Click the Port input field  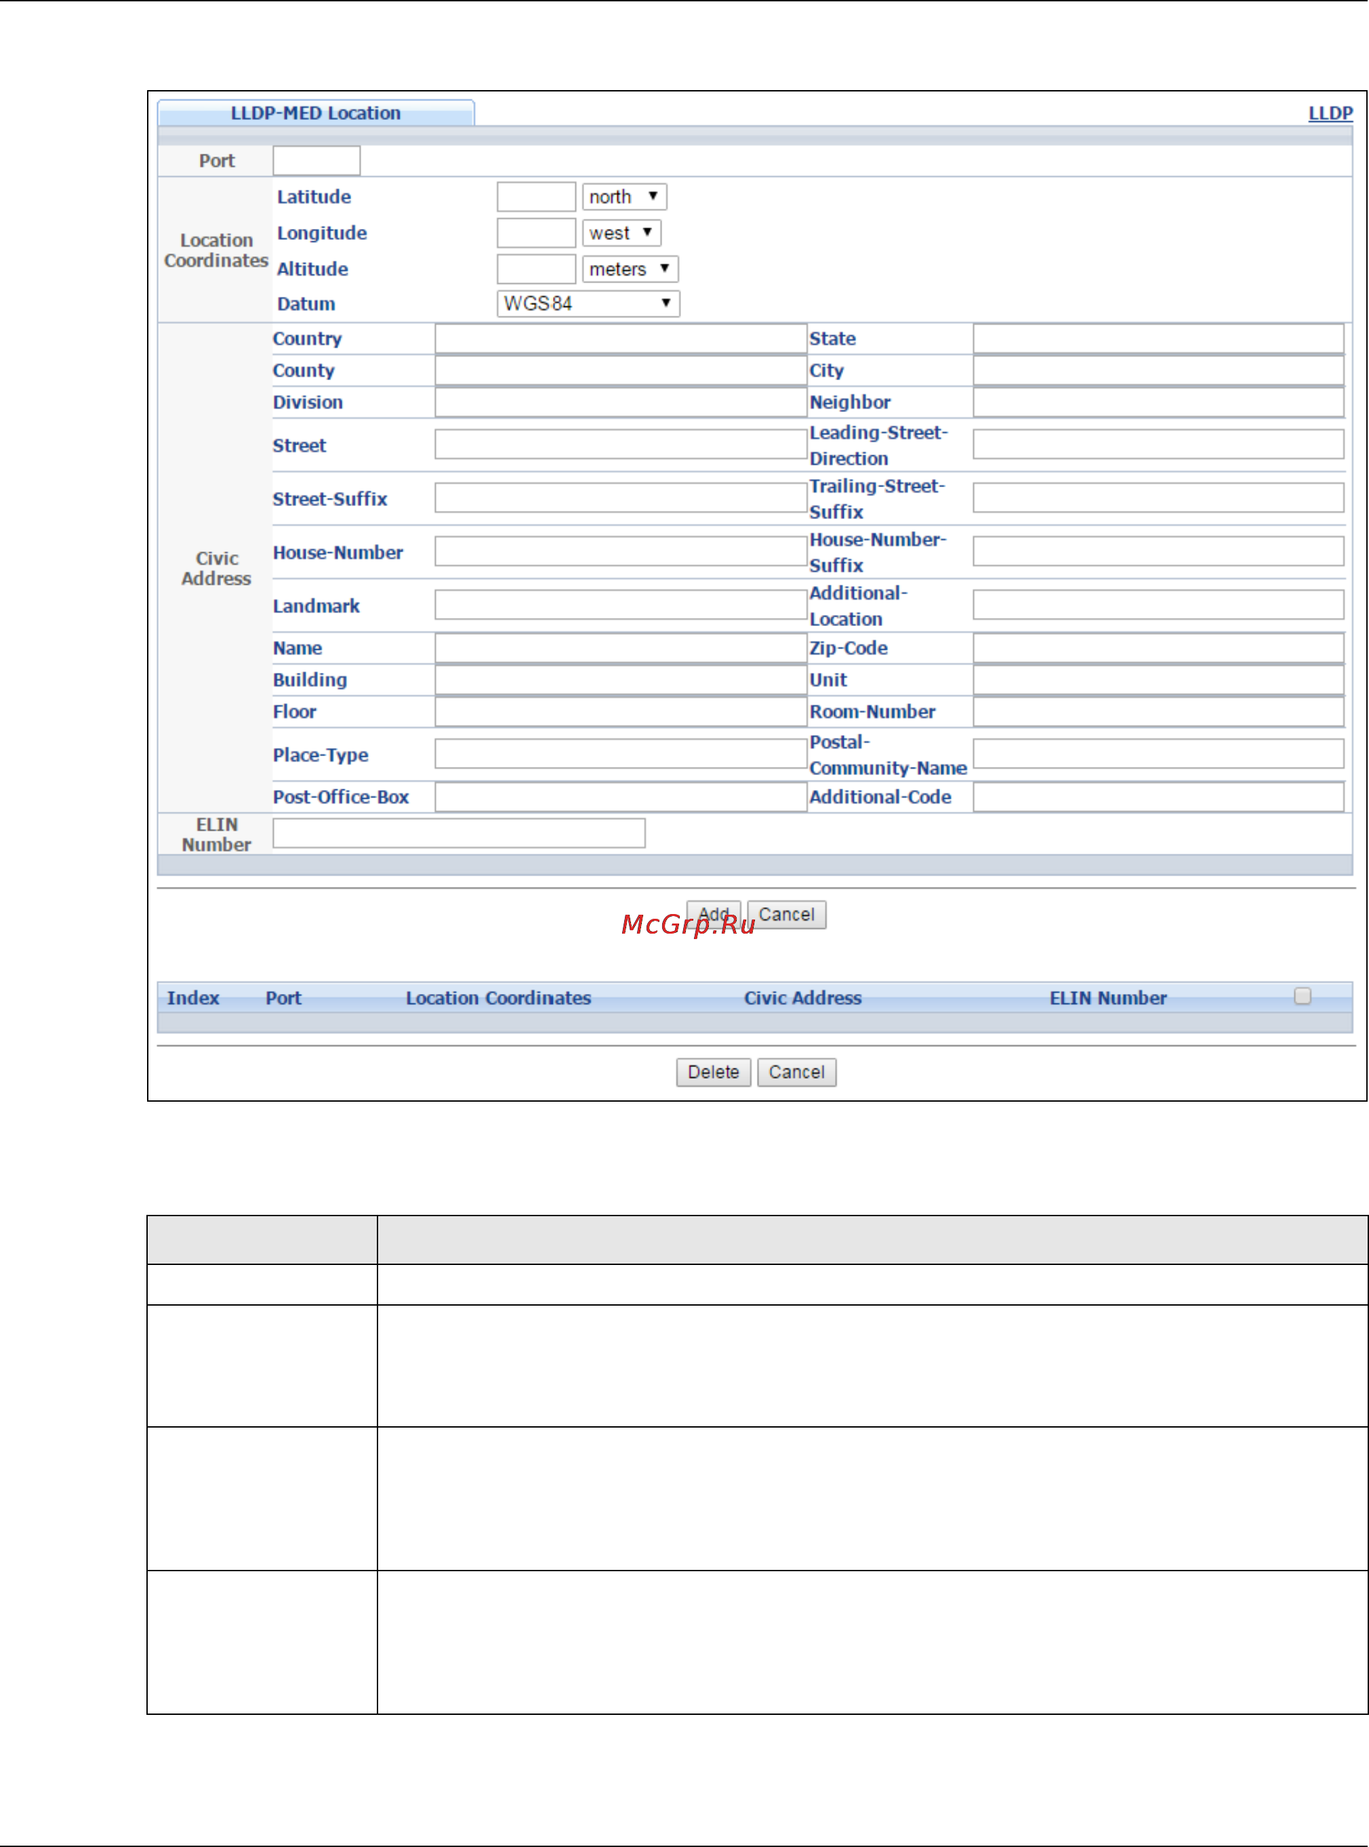point(316,161)
